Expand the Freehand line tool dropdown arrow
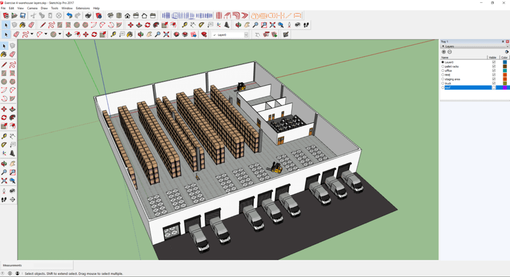The height and width of the screenshot is (277, 510). [32, 34]
